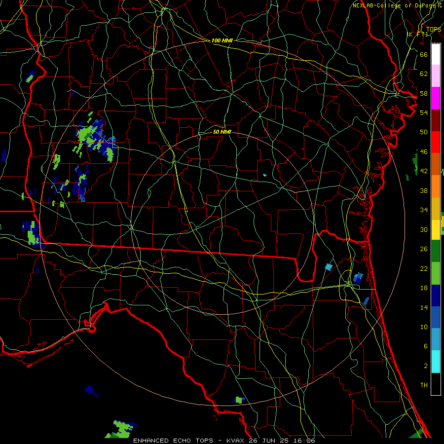Click the dark green legend swatch
444x444 pixels.
[436, 251]
